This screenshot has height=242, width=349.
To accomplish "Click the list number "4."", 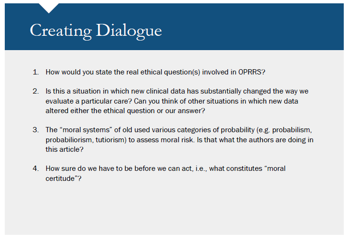I will (36, 168).
